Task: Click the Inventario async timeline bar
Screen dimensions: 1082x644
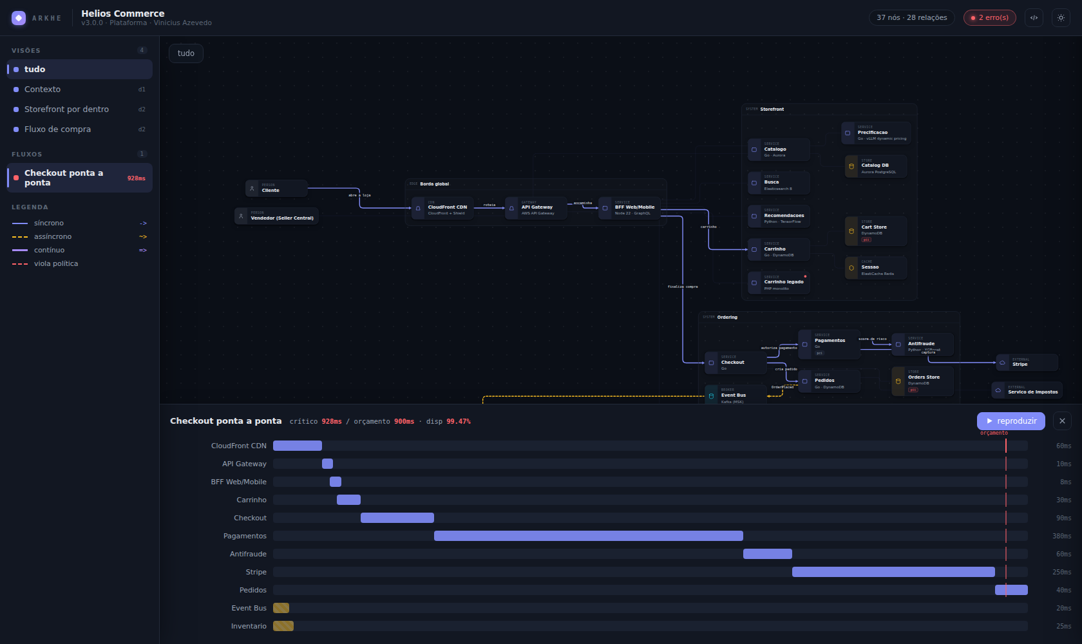Action: tap(283, 626)
